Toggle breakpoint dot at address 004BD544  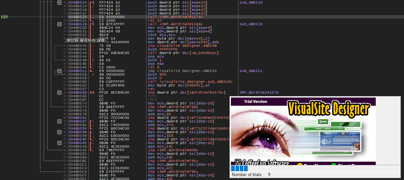pos(65,53)
